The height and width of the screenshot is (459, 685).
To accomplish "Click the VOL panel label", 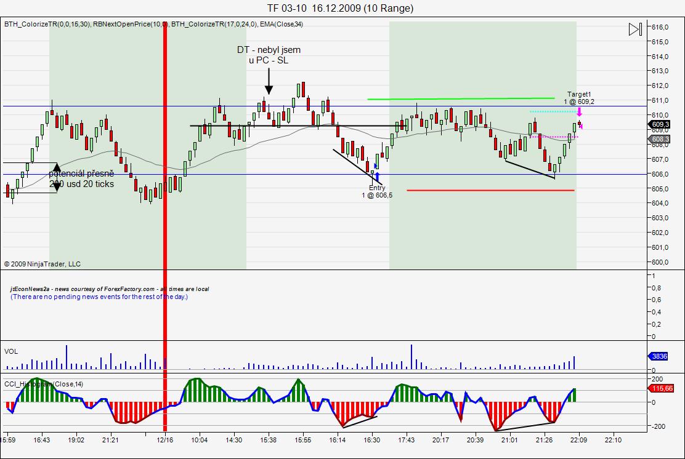I will (11, 351).
